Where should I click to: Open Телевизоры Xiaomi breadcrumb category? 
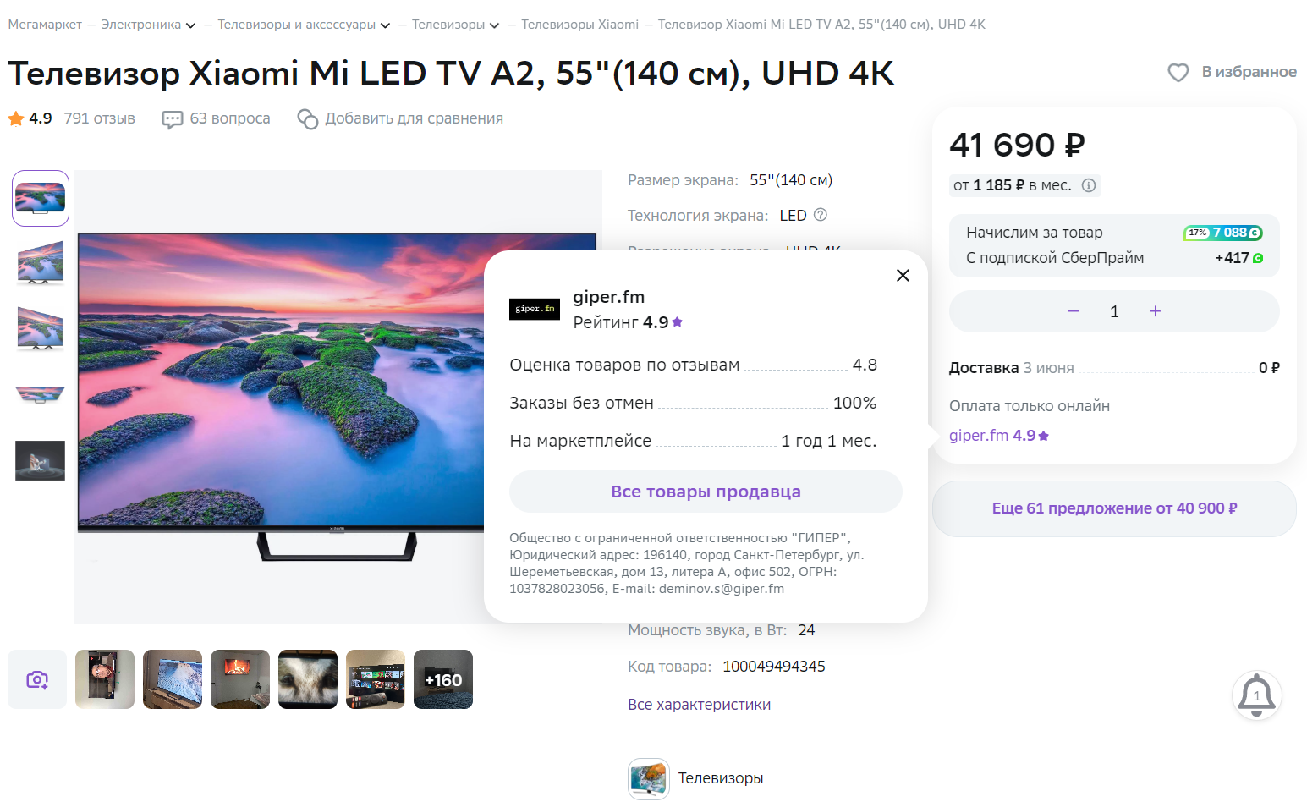tap(579, 25)
